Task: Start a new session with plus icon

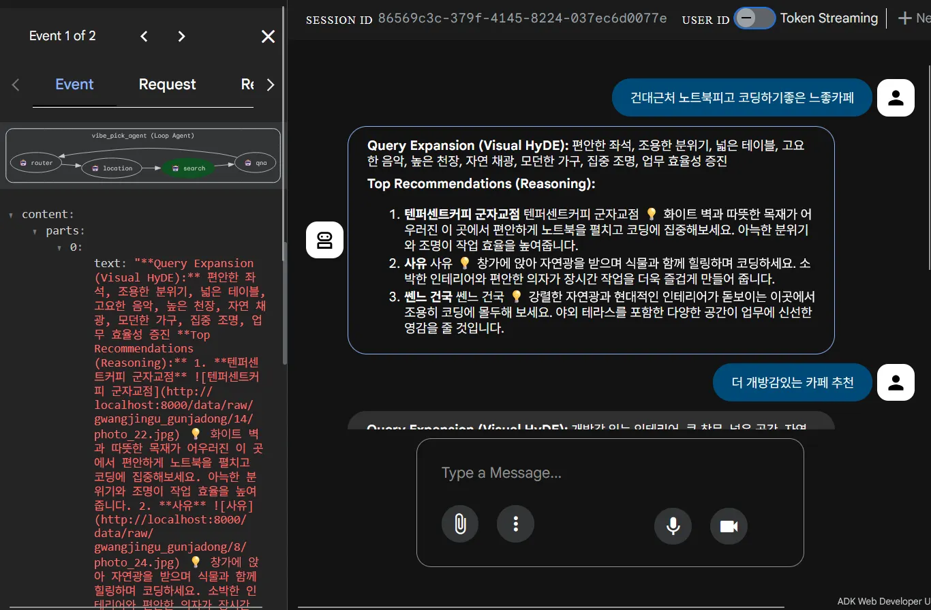Action: point(905,18)
